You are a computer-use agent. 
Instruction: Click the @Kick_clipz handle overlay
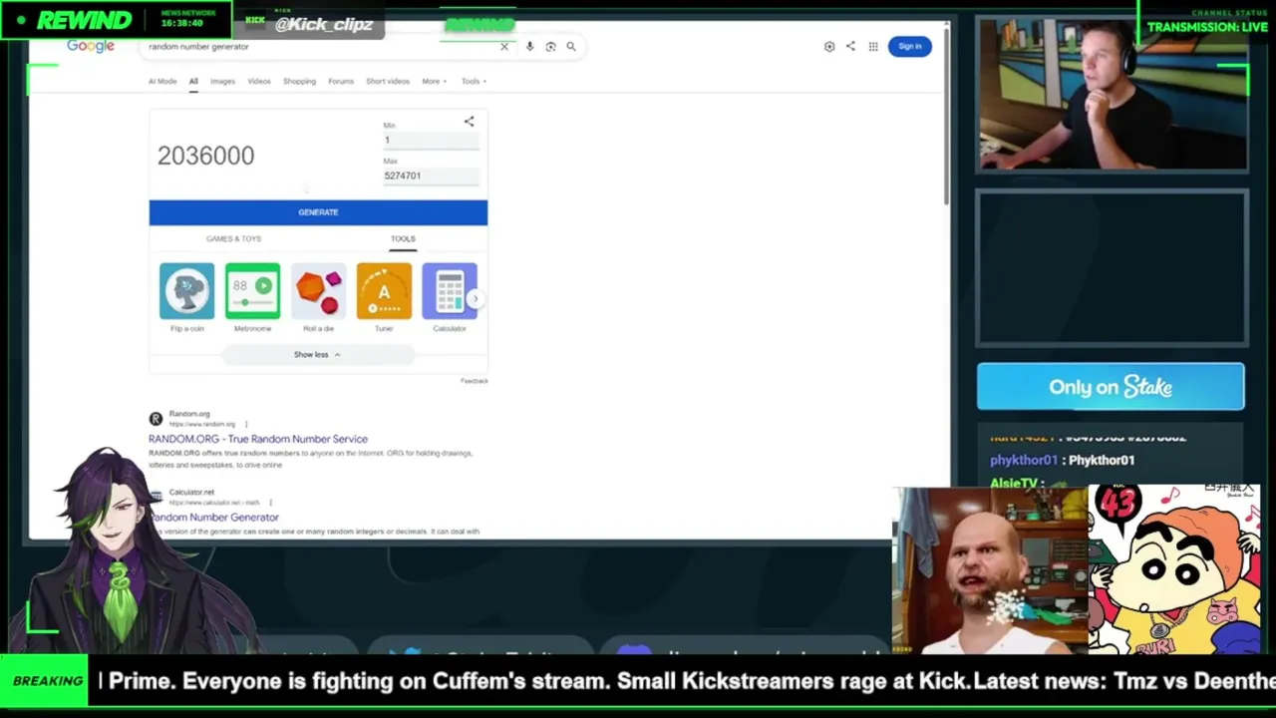(323, 24)
